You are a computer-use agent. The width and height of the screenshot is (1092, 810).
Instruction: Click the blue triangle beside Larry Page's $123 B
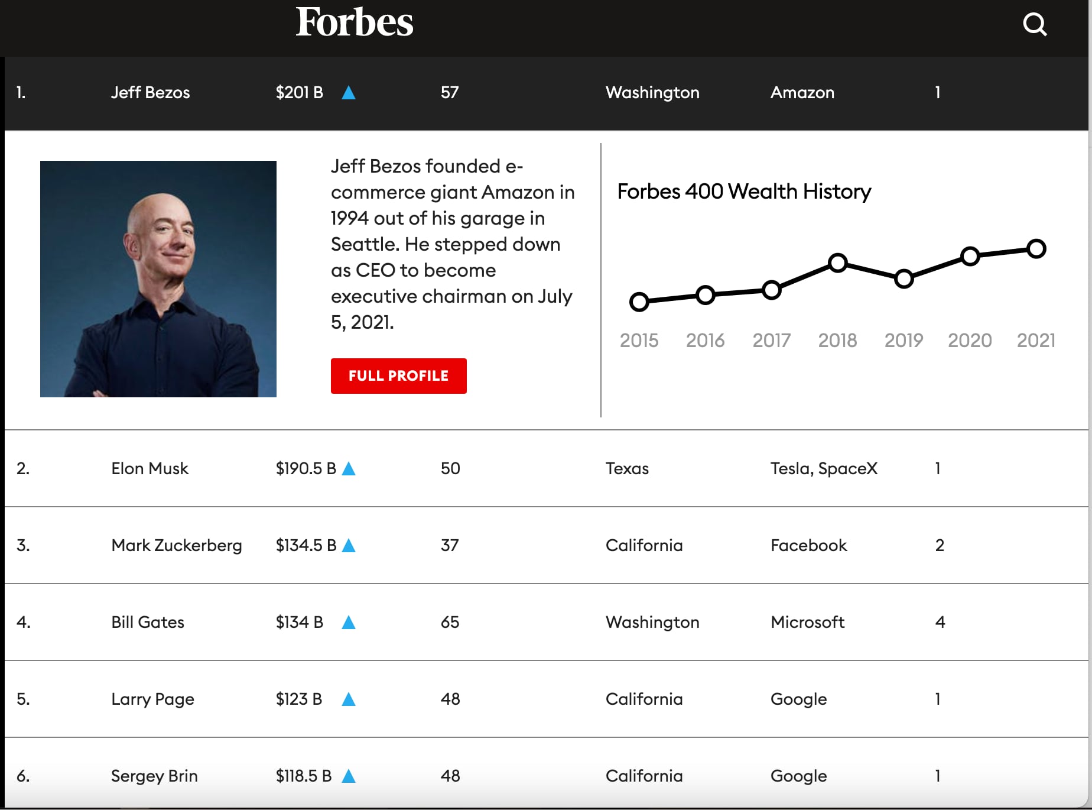coord(350,698)
